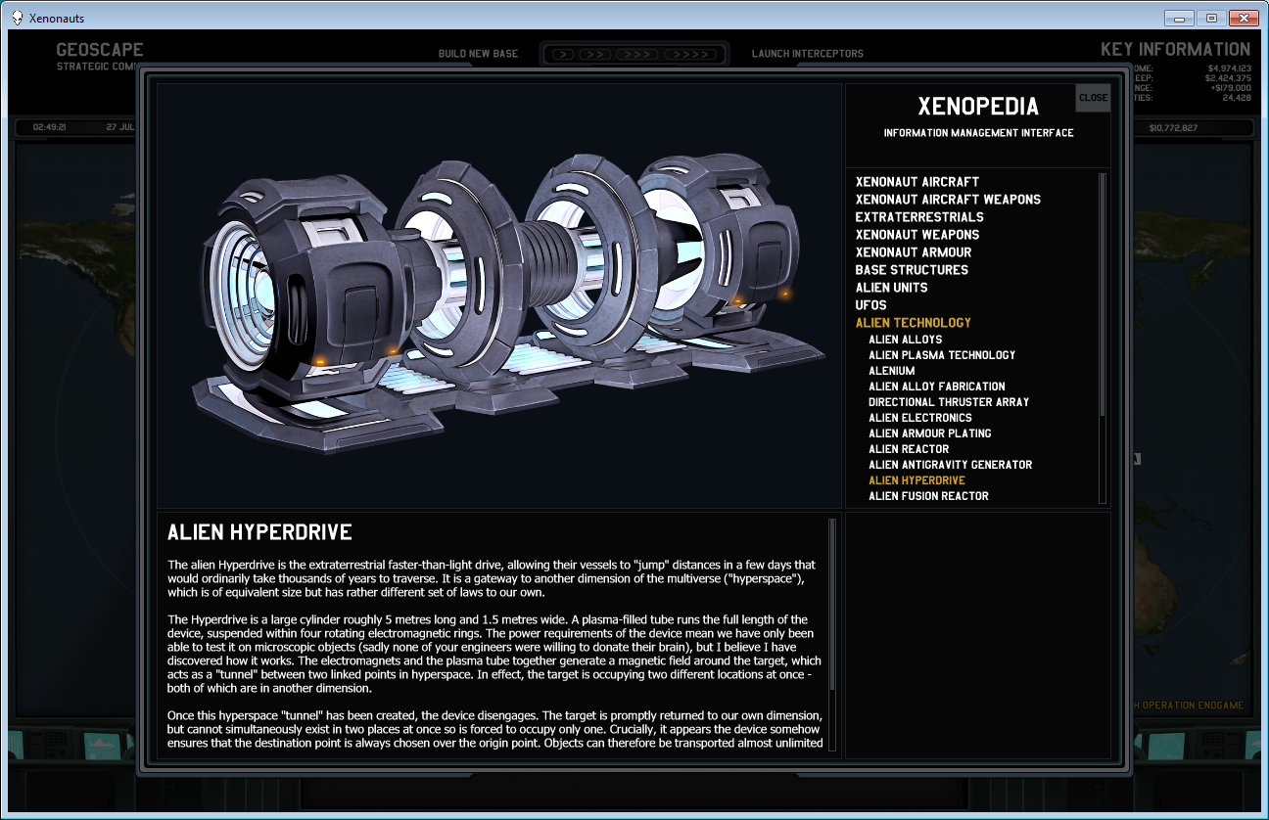Set slowest time speed single arrow
This screenshot has width=1269, height=820.
562,54
